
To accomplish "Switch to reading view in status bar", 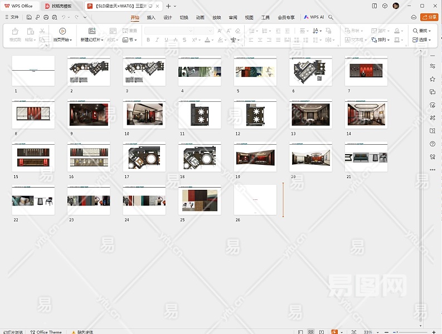I will point(322,332).
